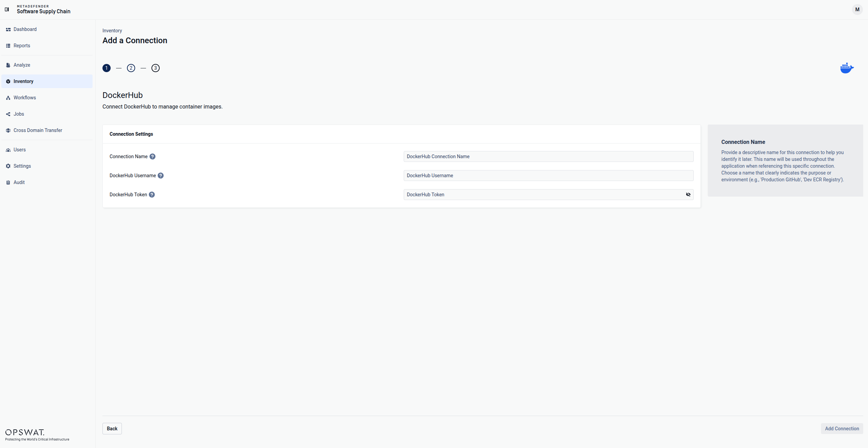
Task: Click the OPSWAT logo
Action: 25,432
